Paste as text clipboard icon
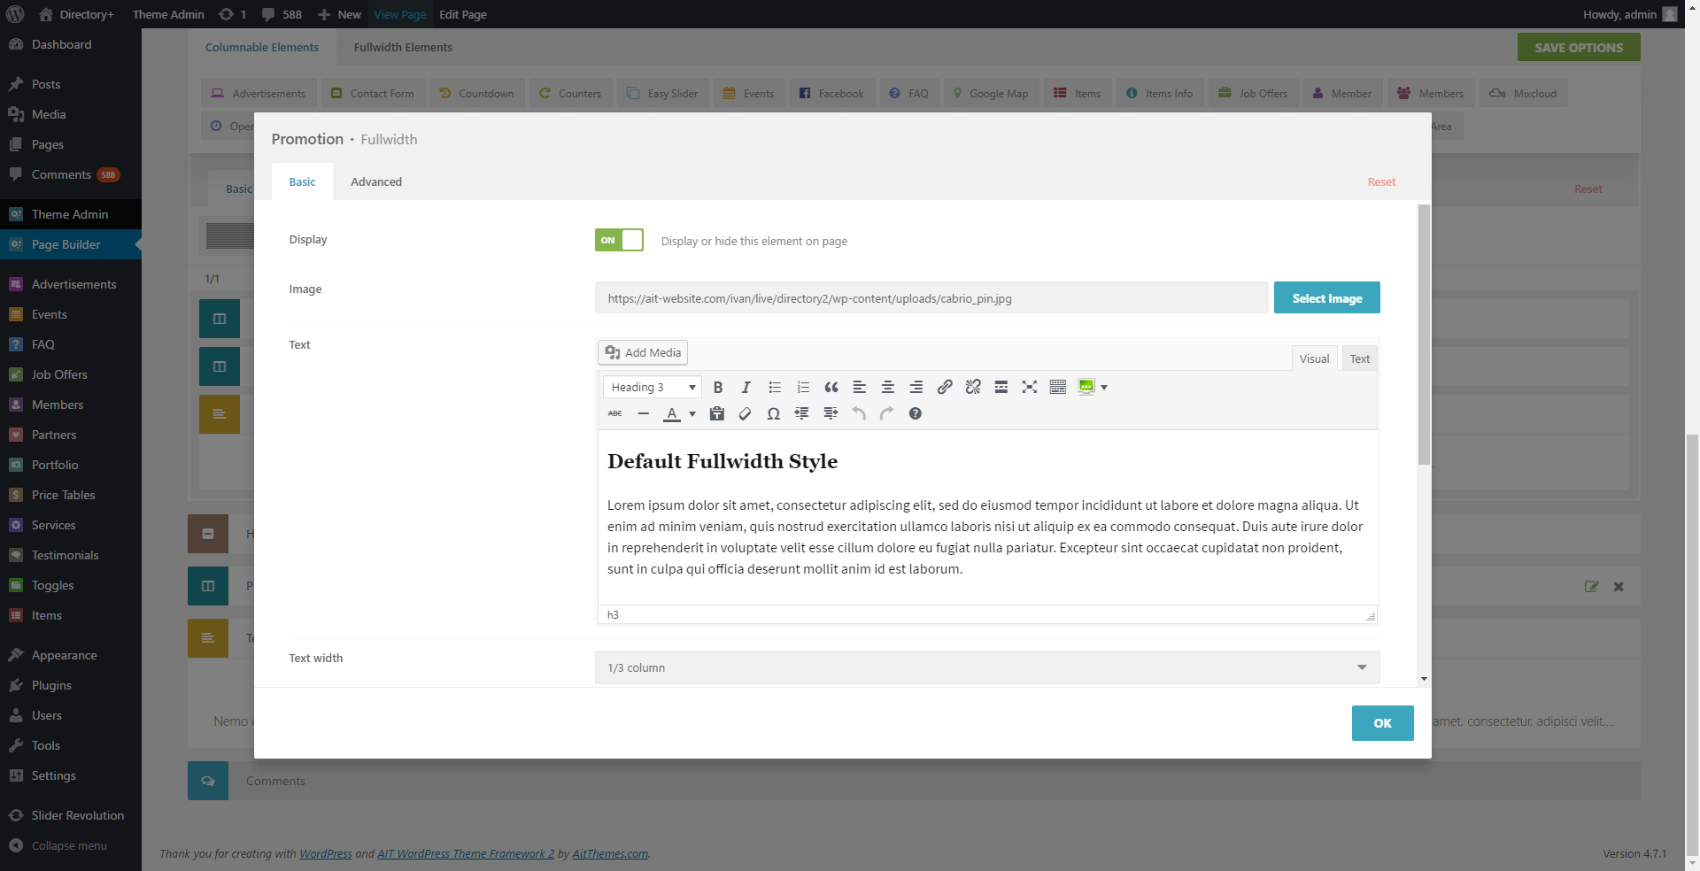 point(717,413)
